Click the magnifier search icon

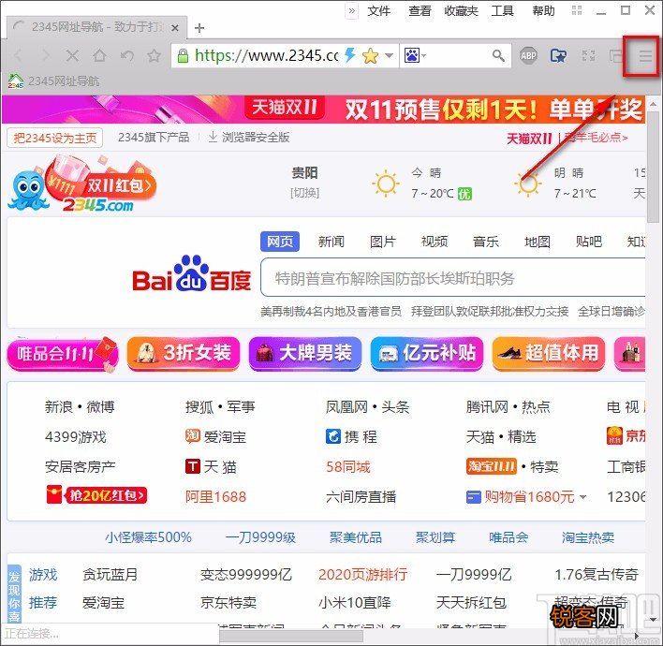(x=498, y=55)
